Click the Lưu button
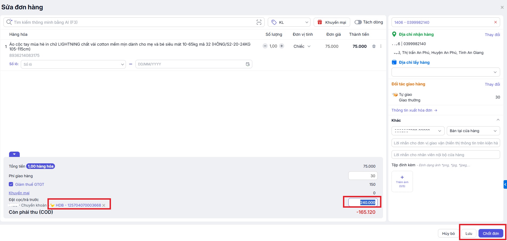This screenshot has width=507, height=241. [x=469, y=234]
